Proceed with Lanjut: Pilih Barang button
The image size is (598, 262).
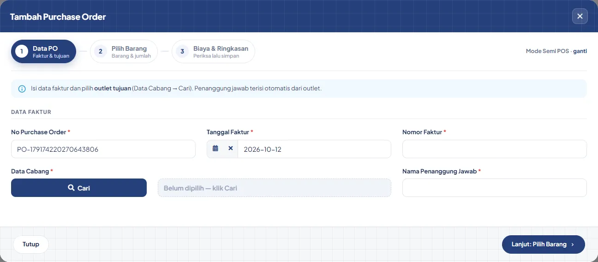click(544, 244)
